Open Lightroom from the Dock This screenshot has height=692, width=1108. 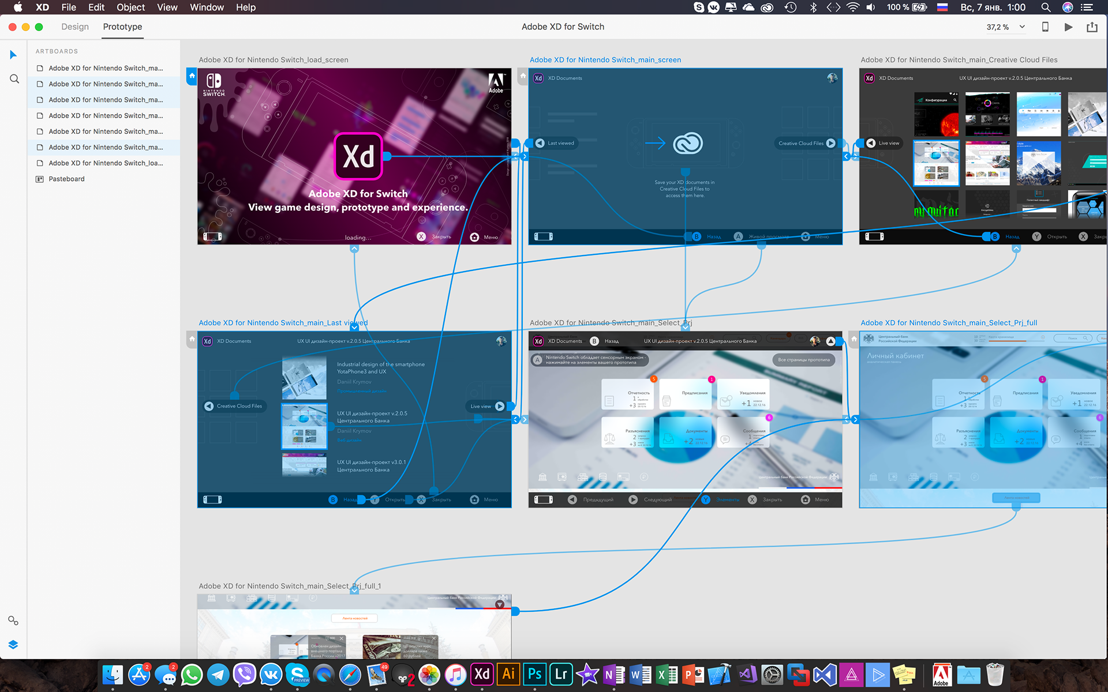tap(561, 675)
